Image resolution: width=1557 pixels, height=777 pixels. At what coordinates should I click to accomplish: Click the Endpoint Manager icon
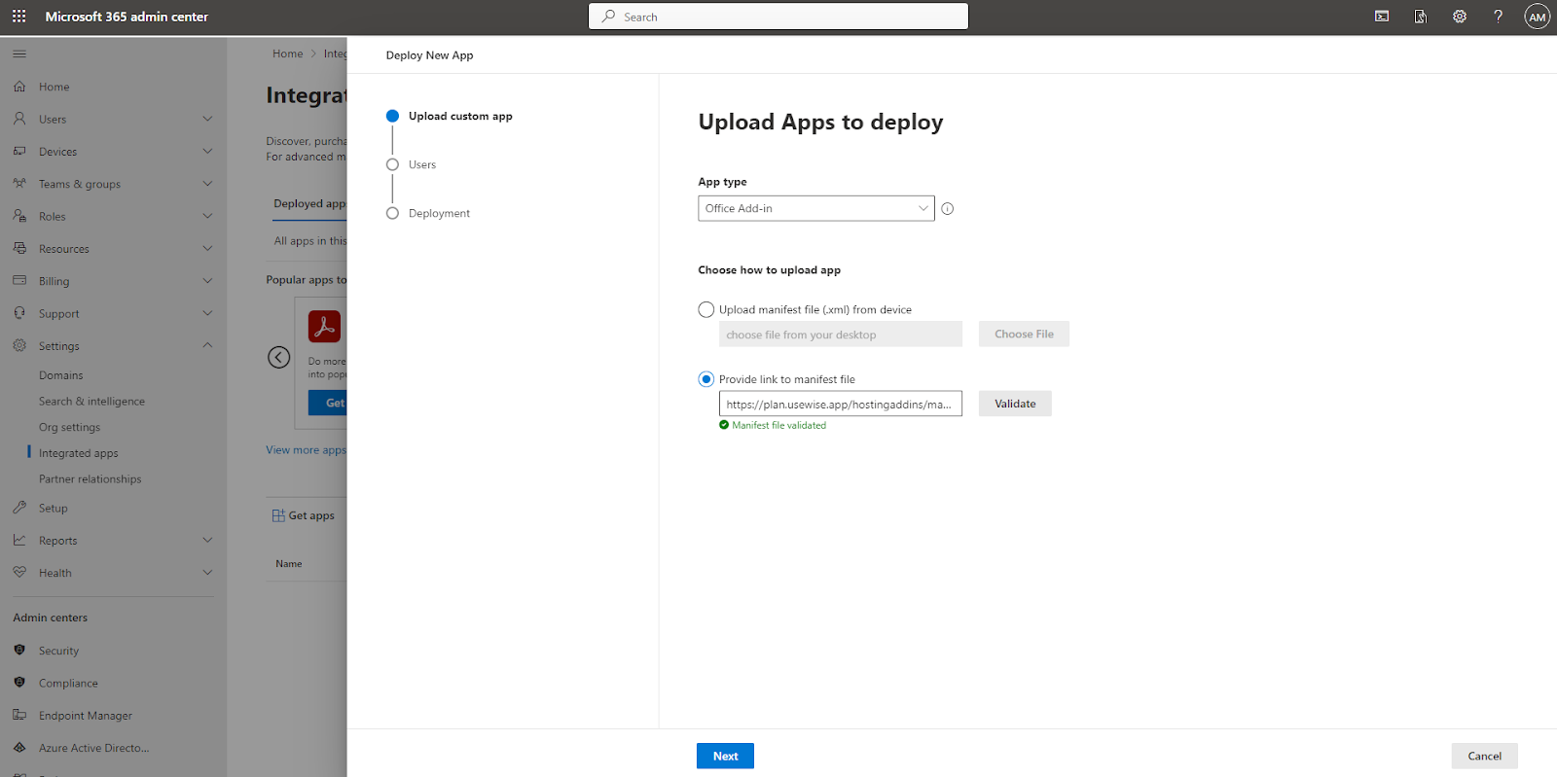tap(19, 715)
